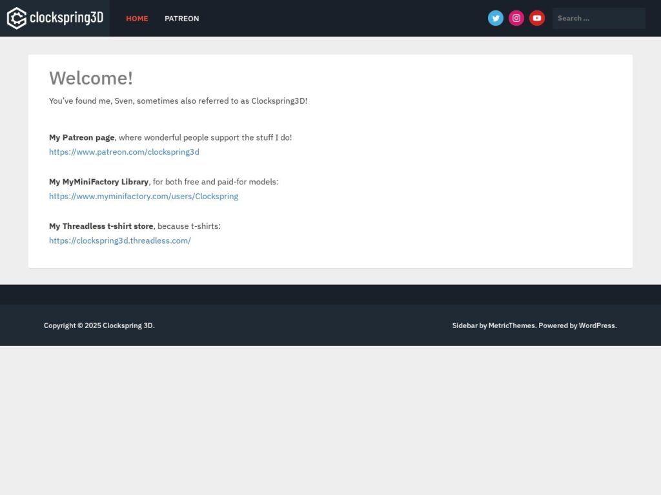The width and height of the screenshot is (661, 495).
Task: Open the myminifactory.com Clockspring link
Action: (x=143, y=197)
